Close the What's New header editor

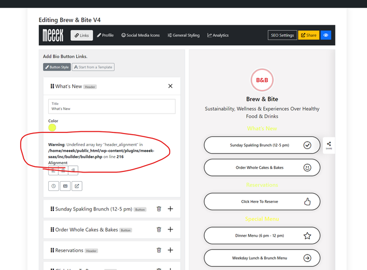(x=170, y=86)
